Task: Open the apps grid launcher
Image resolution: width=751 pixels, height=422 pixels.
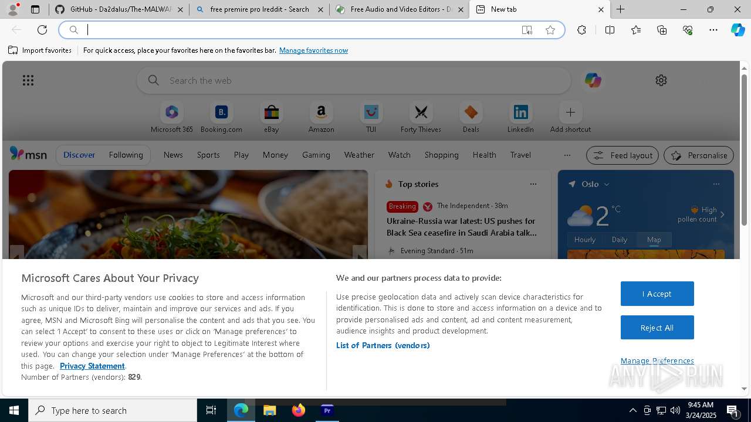Action: [28, 80]
